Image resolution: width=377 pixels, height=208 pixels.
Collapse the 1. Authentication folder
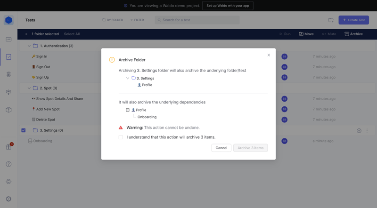(x=29, y=46)
